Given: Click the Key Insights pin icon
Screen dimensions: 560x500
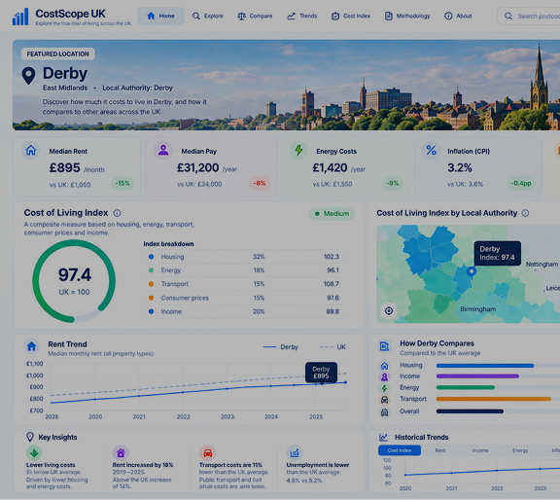Looking at the screenshot, I should pos(30,437).
